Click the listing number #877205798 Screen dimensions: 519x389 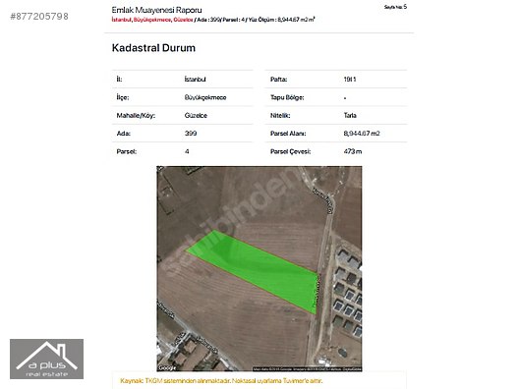pyautogui.click(x=39, y=16)
